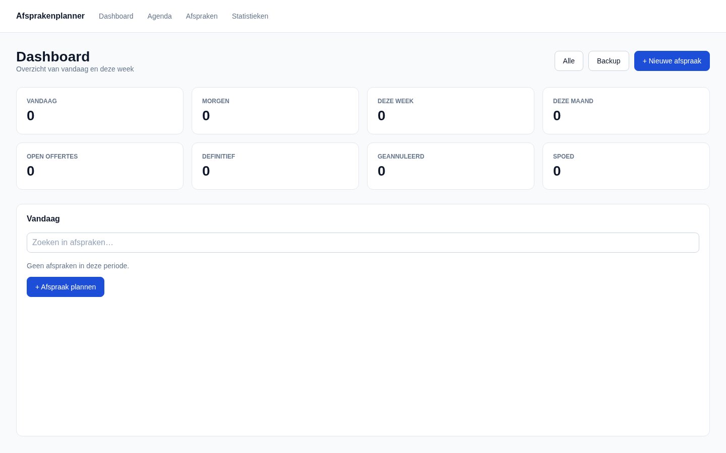Open the Deze maand stat card
Viewport: 726px width, 453px height.
click(626, 111)
